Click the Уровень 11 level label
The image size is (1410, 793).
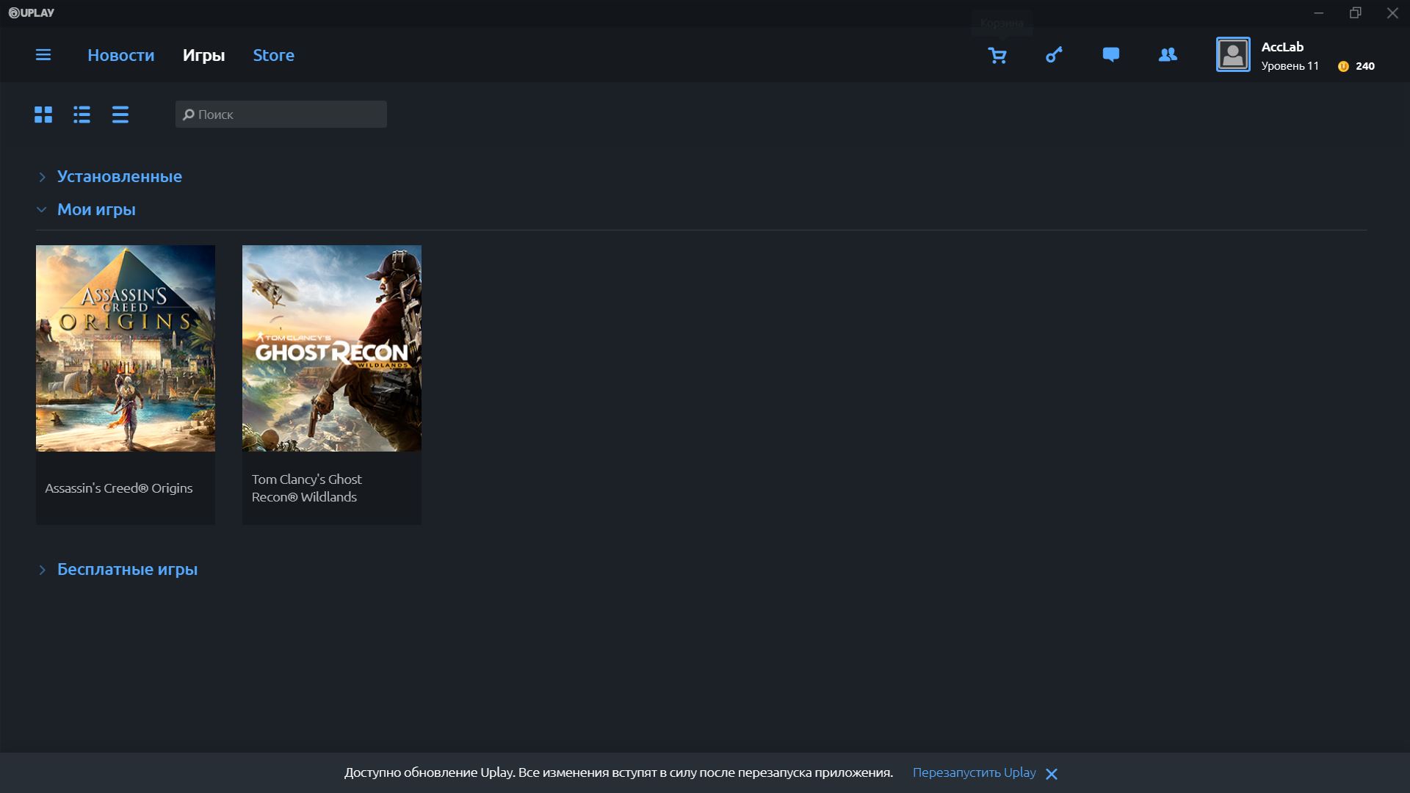pos(1290,66)
